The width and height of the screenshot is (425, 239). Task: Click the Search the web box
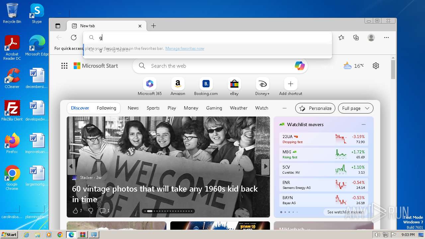pyautogui.click(x=220, y=66)
